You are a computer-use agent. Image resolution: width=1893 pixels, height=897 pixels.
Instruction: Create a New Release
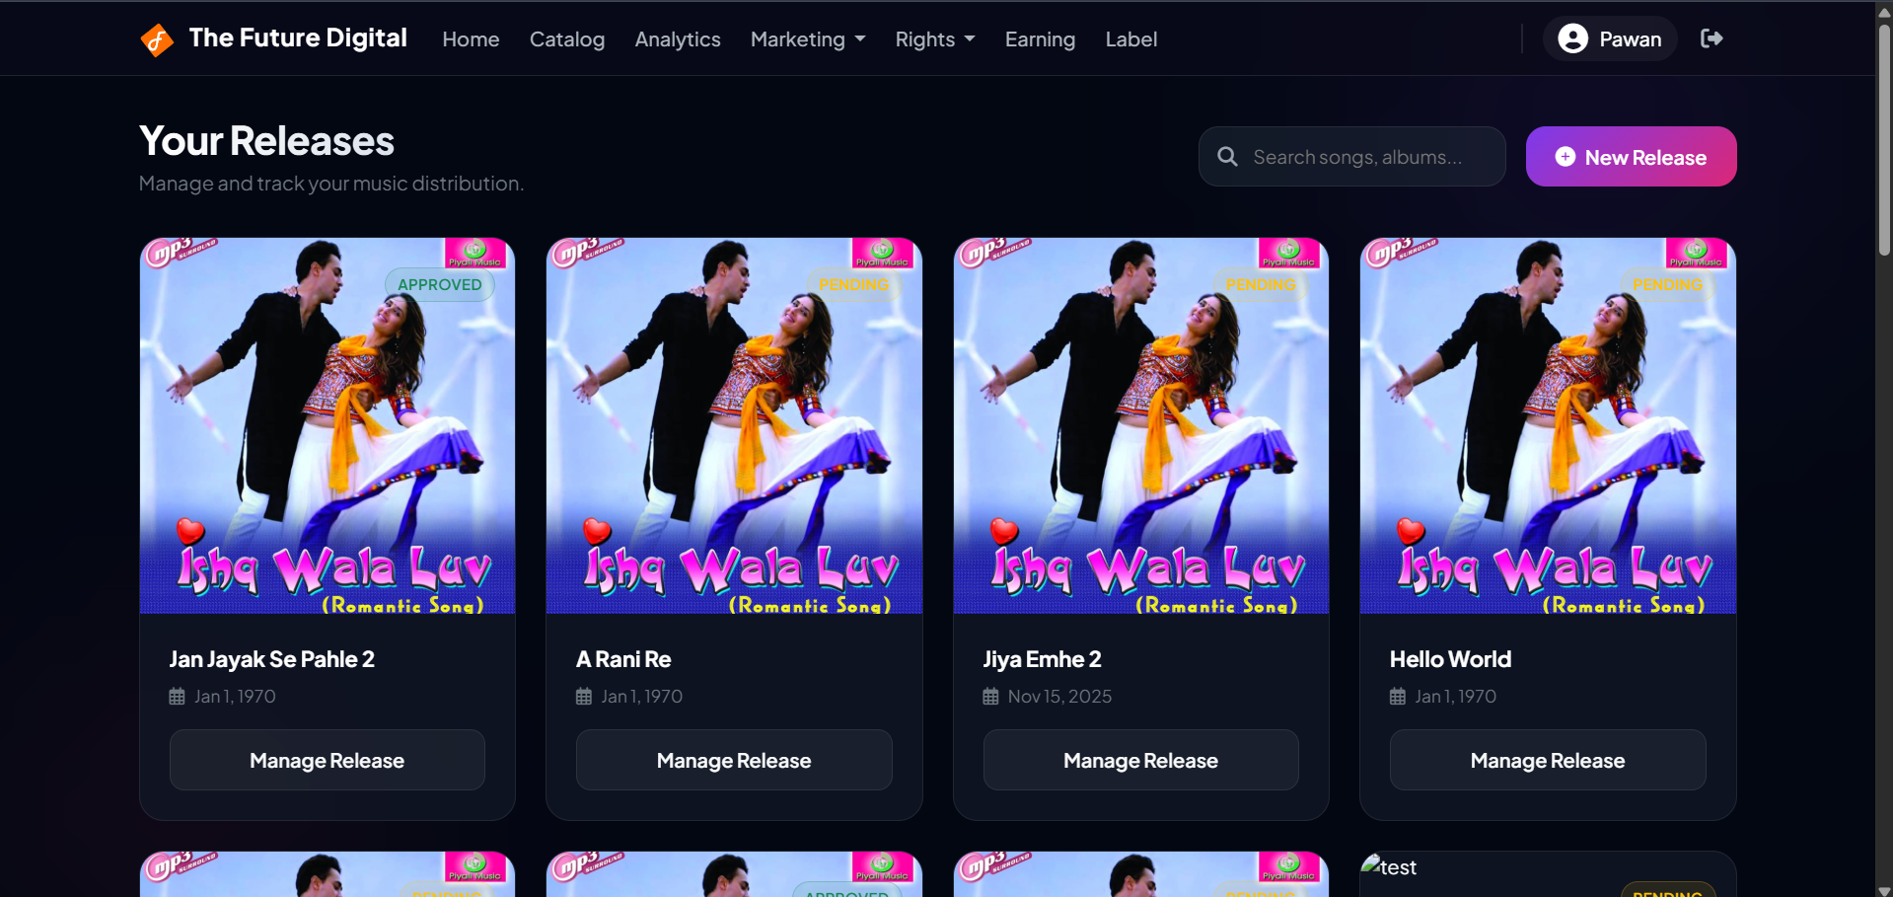pyautogui.click(x=1631, y=157)
